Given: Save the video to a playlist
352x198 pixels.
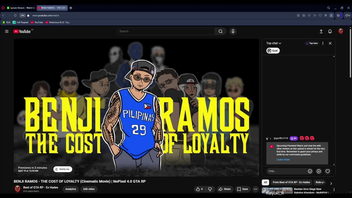Looking at the screenshot, I should pos(243,189).
